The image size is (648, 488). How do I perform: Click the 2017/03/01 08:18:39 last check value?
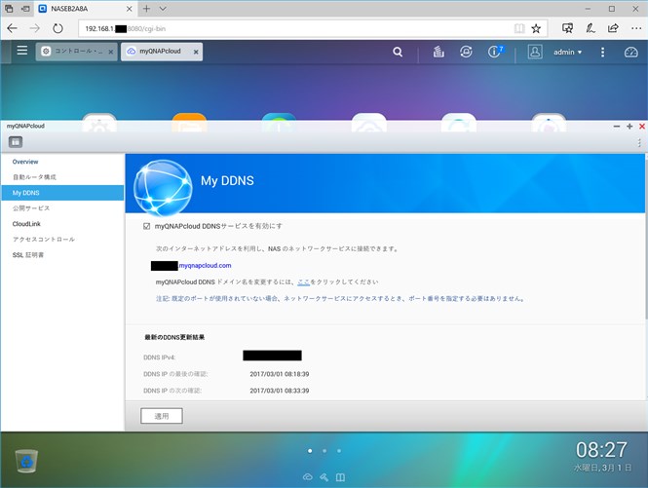point(280,374)
